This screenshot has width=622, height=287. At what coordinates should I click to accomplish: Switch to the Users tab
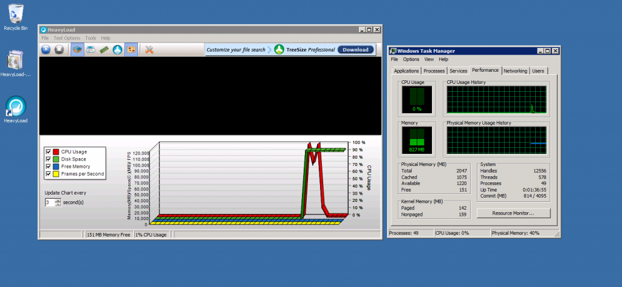pyautogui.click(x=538, y=71)
